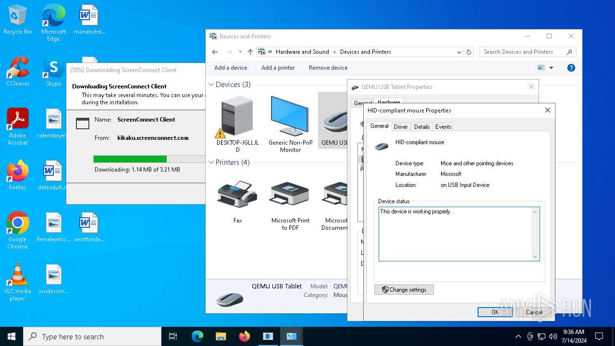The height and width of the screenshot is (346, 615).
Task: Click the network icon in system tray
Action: 541,336
